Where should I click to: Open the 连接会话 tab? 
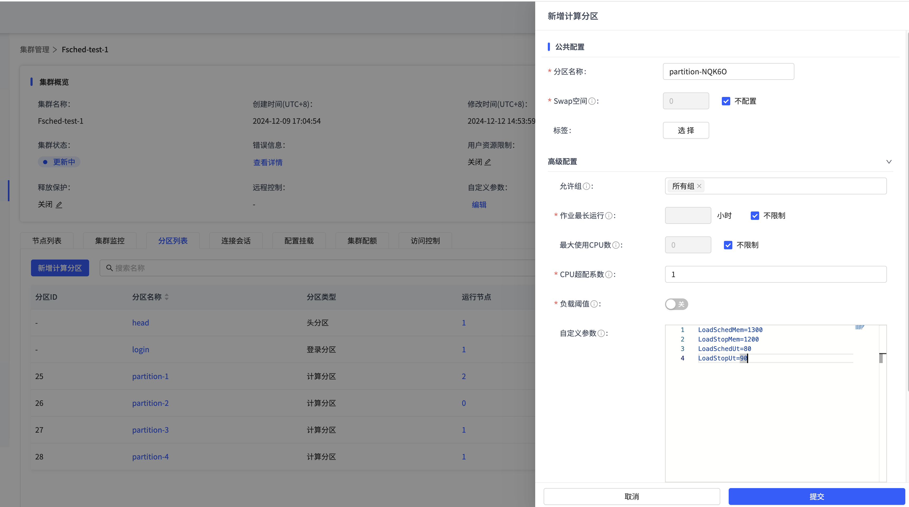click(x=236, y=241)
